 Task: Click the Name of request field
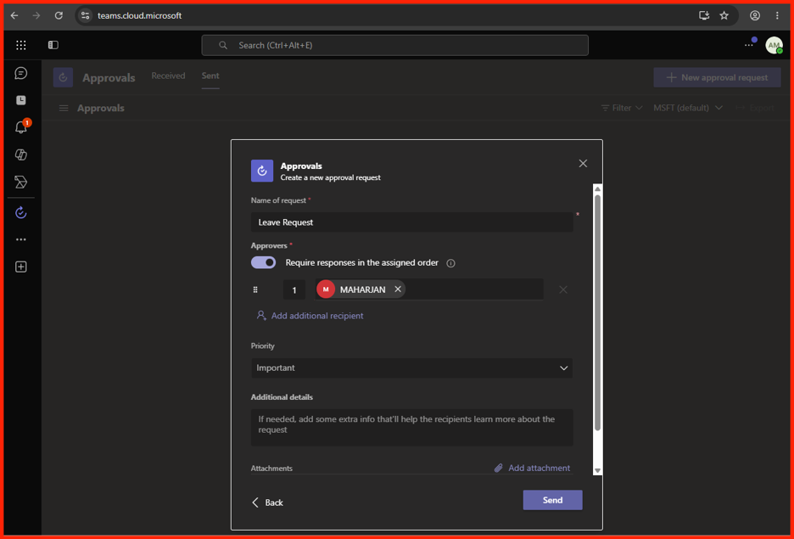tap(411, 222)
